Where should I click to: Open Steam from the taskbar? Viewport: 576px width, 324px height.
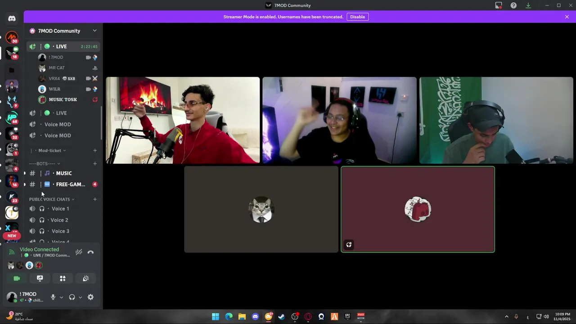click(x=282, y=316)
